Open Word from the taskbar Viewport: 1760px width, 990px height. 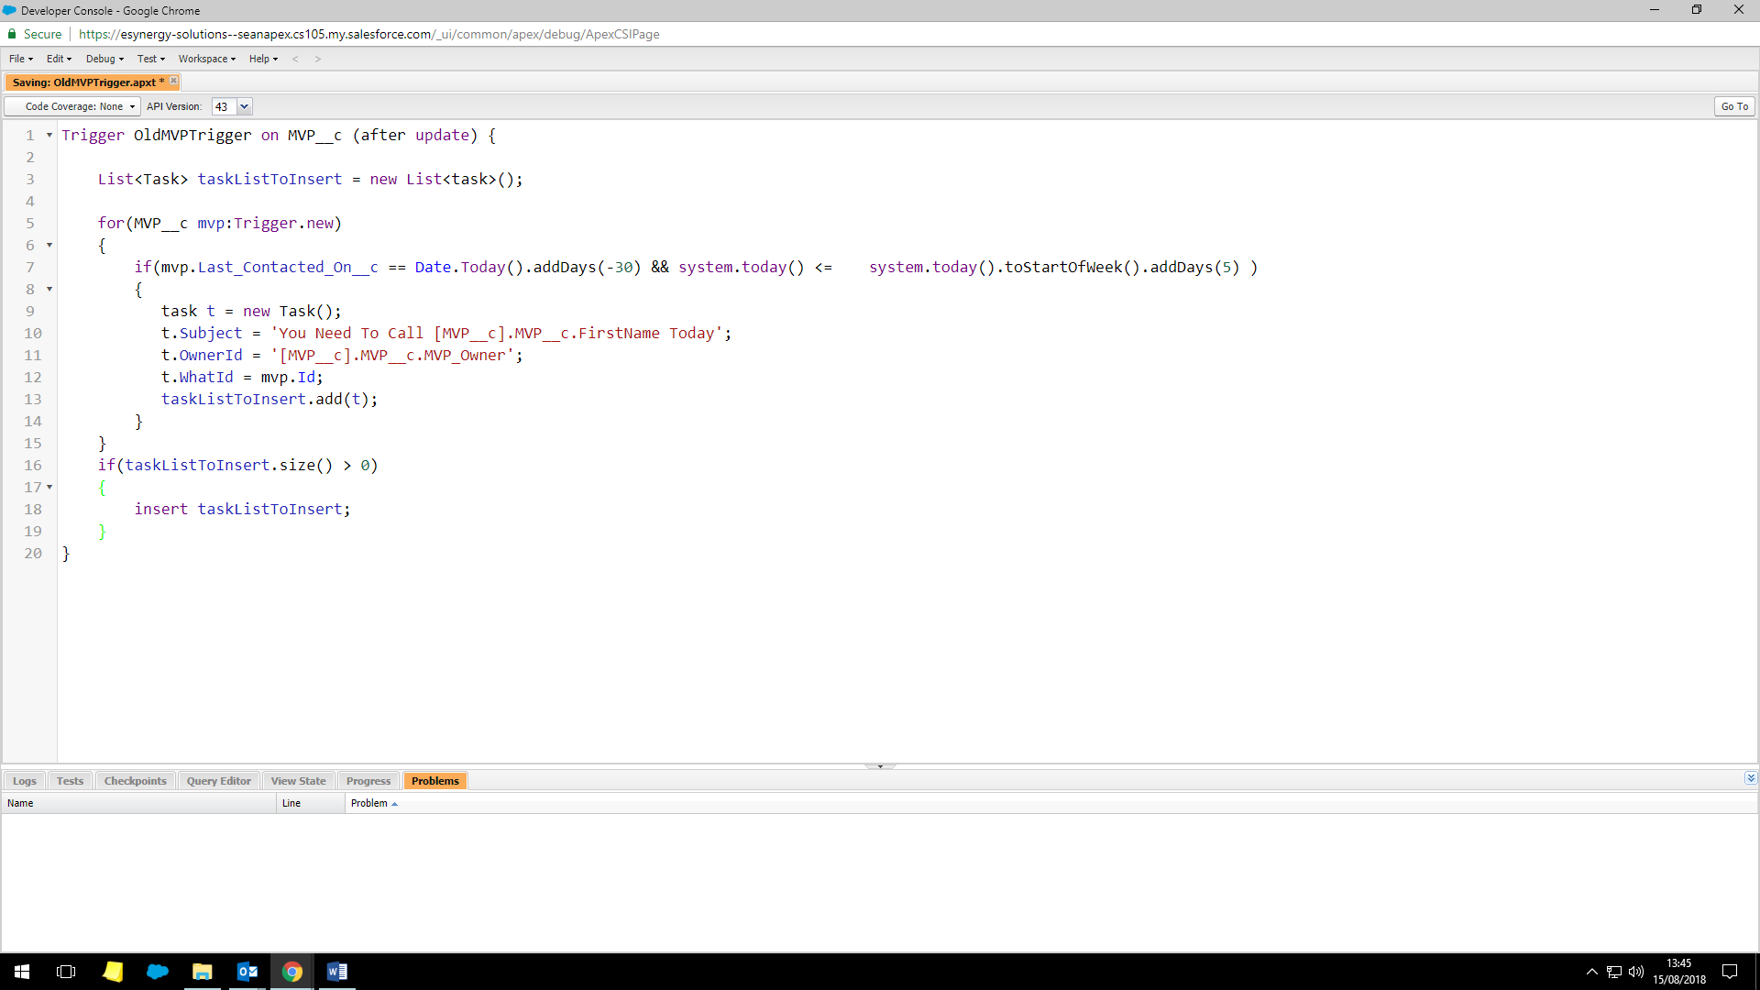(x=336, y=972)
